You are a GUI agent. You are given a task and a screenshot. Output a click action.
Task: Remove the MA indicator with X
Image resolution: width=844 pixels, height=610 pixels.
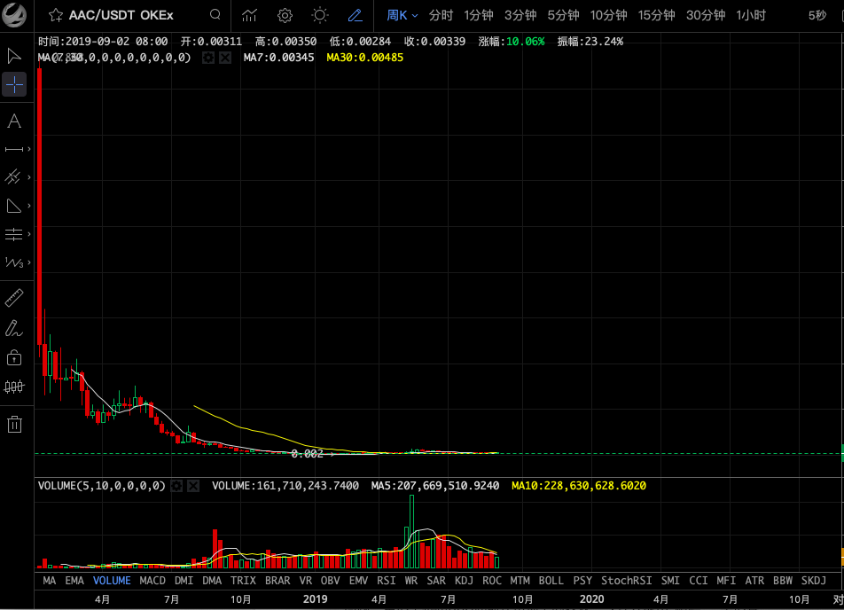coord(225,58)
